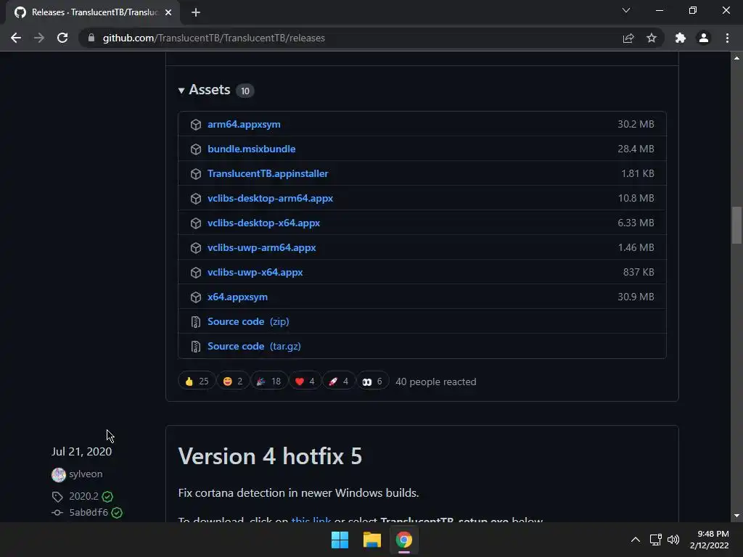This screenshot has height=557, width=743.
Task: Click the package icon beside bundle.msixbundle
Action: [x=196, y=149]
